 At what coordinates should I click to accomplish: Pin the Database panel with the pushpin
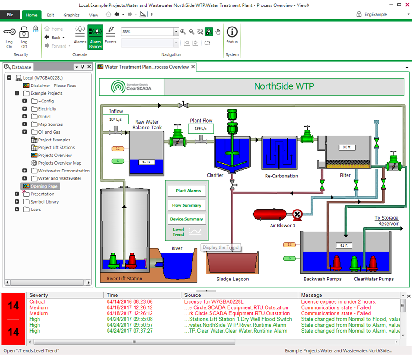coord(83,67)
